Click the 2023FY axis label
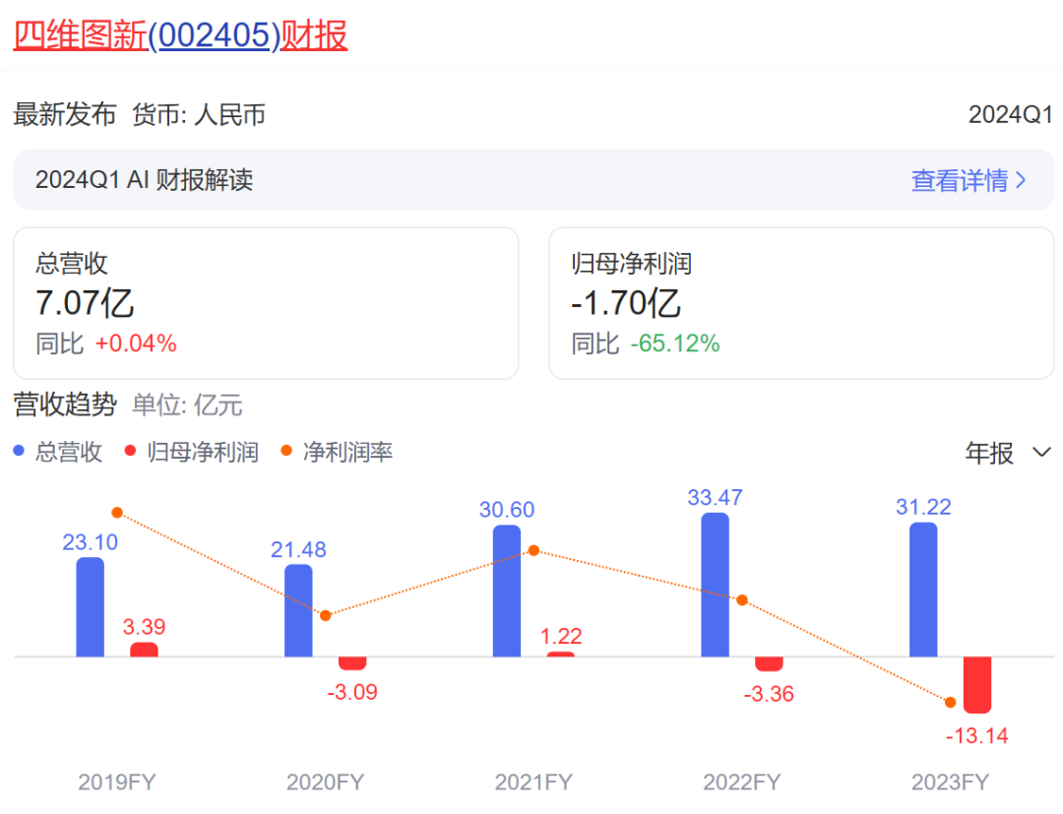Screen dimensions: 1063x814 [x=951, y=783]
